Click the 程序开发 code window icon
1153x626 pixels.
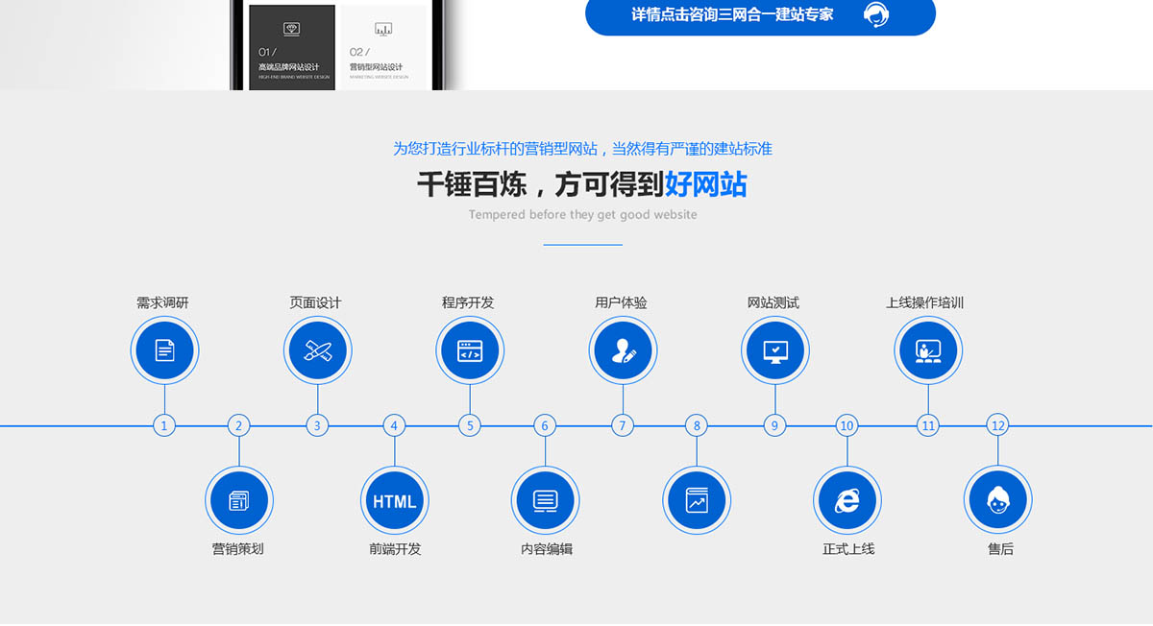(470, 349)
